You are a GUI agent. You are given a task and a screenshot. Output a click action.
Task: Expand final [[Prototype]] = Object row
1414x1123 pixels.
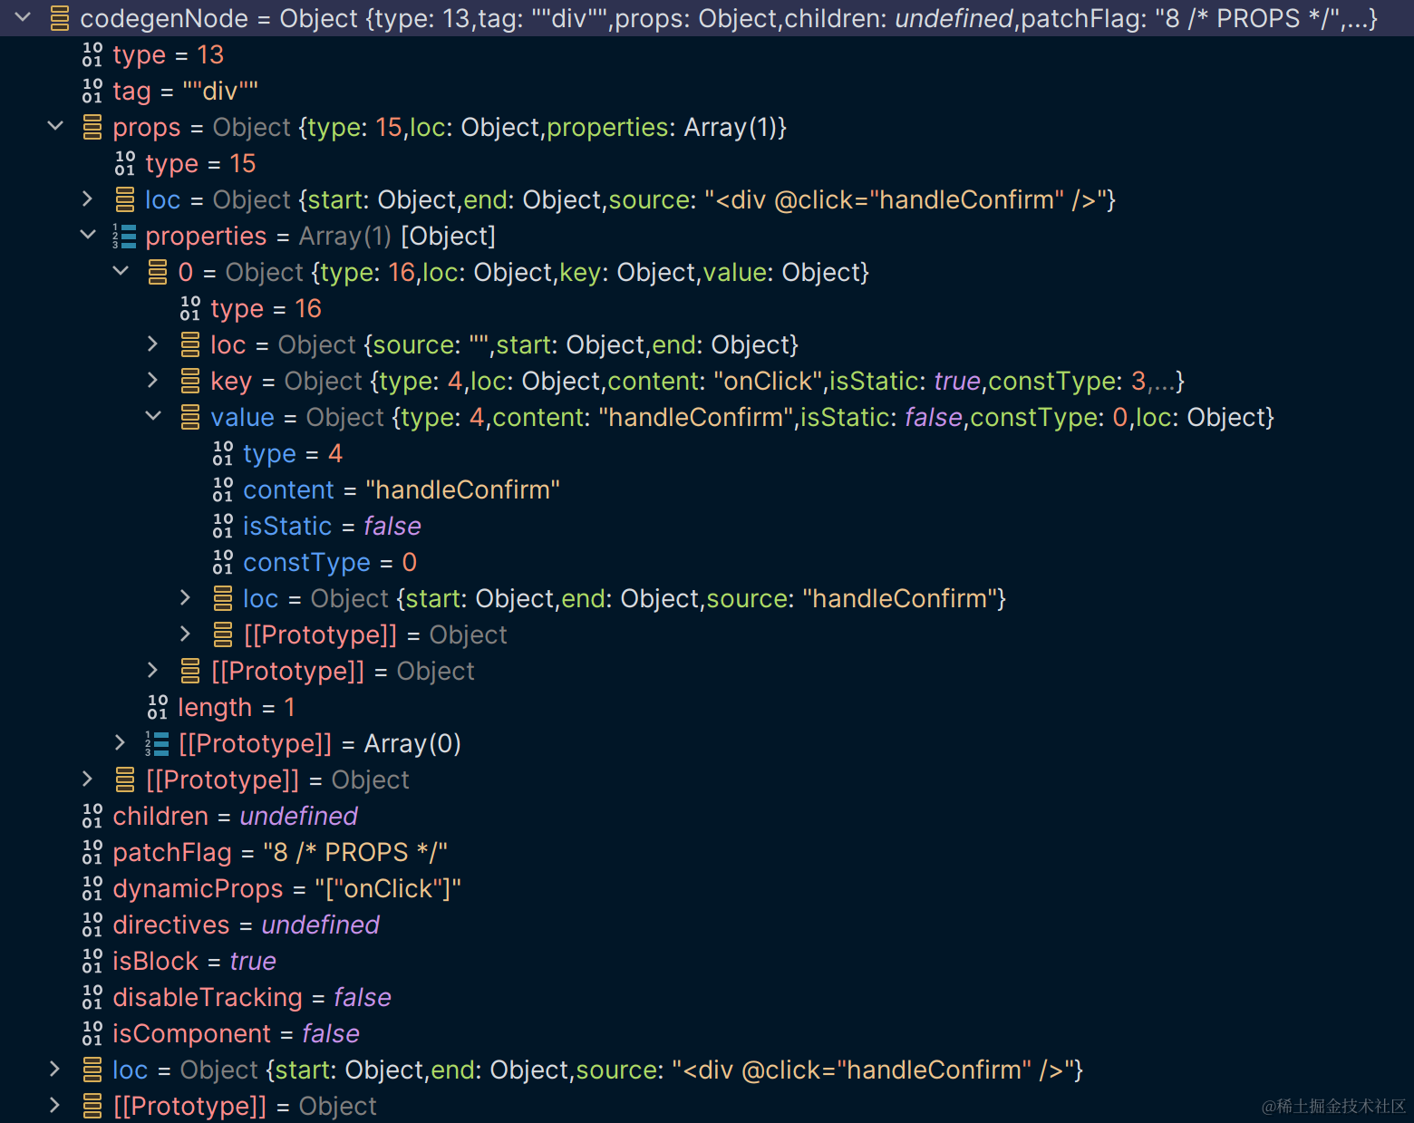55,1105
